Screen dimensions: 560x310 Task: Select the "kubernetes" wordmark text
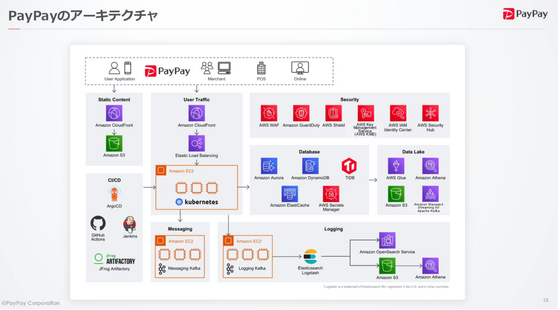[201, 202]
